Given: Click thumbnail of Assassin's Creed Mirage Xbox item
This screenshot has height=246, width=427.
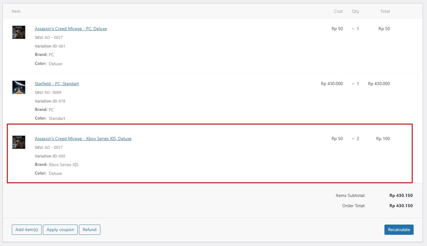Looking at the screenshot, I should (x=19, y=142).
